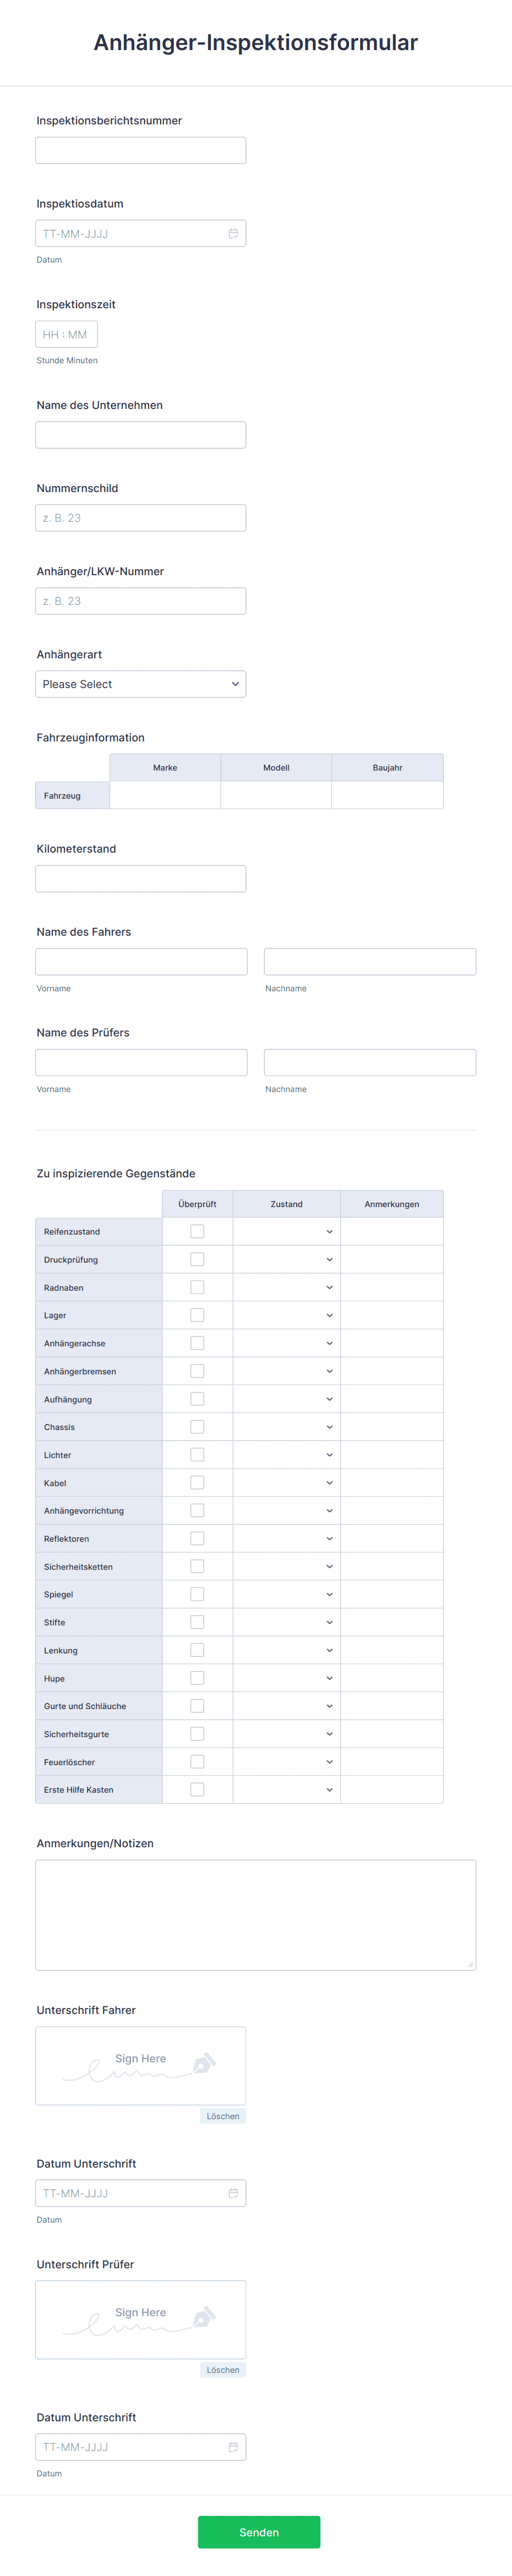Click the green Senden button

pos(259,2532)
